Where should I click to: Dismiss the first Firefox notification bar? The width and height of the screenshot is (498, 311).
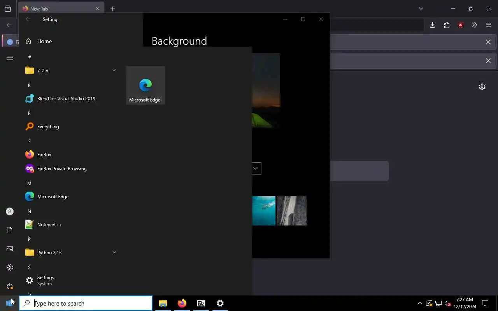[x=488, y=42]
